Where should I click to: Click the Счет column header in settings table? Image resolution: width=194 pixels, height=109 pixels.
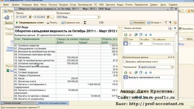[x=133, y=40]
